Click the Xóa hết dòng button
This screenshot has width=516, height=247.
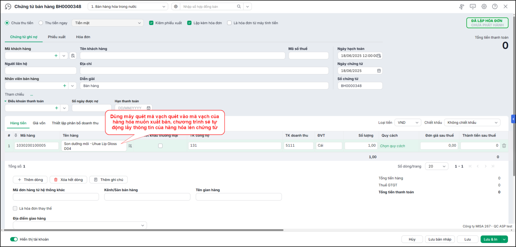68,180
